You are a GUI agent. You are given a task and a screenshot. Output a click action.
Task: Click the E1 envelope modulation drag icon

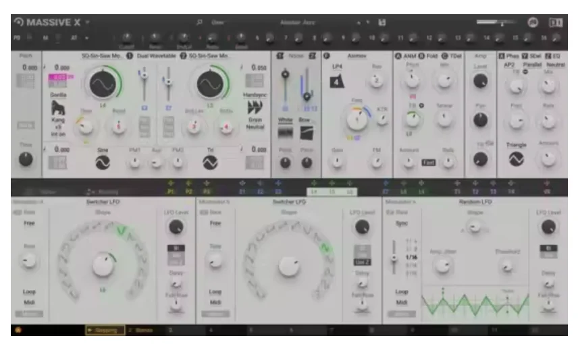pos(242,183)
